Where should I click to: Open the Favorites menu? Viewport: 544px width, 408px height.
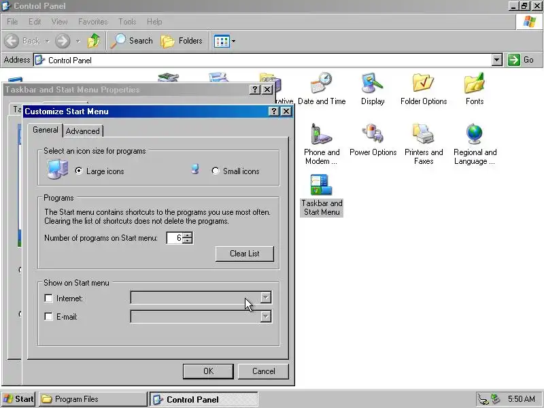coord(92,22)
